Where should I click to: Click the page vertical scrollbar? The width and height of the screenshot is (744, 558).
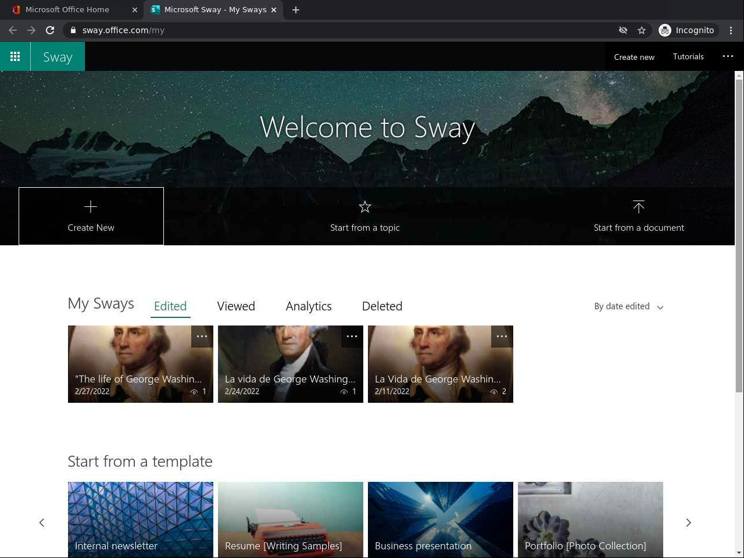[x=739, y=237]
